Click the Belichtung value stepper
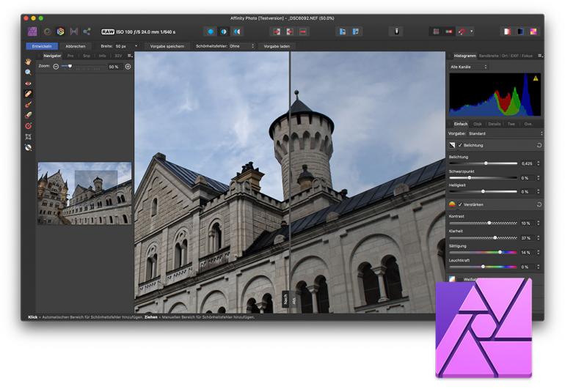This screenshot has width=565, height=392. click(539, 163)
